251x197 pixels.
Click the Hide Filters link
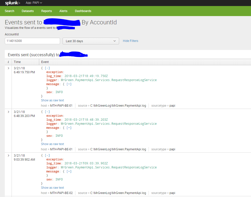[130, 41]
